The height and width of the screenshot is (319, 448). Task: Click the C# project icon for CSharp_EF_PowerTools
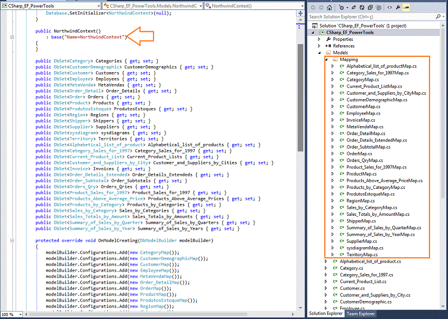[321, 32]
